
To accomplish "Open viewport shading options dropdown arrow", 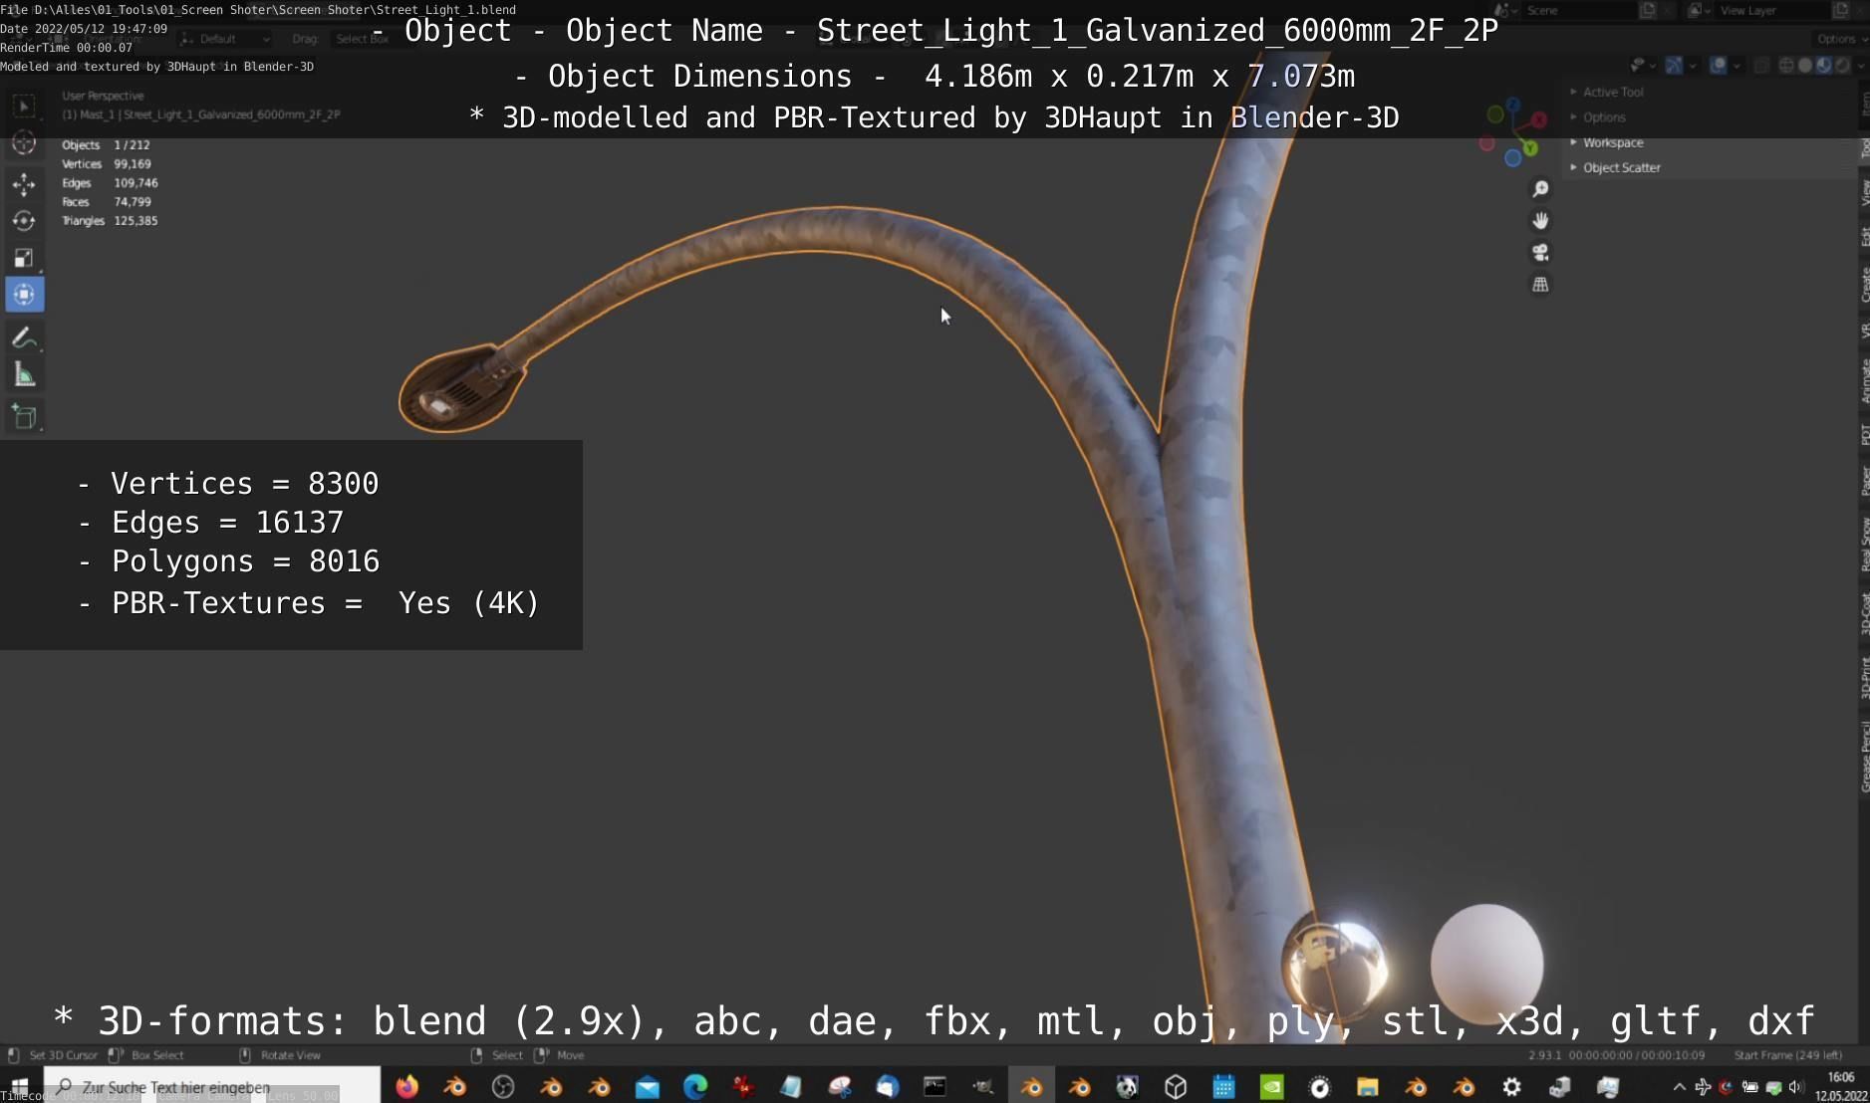I will coord(1859,66).
